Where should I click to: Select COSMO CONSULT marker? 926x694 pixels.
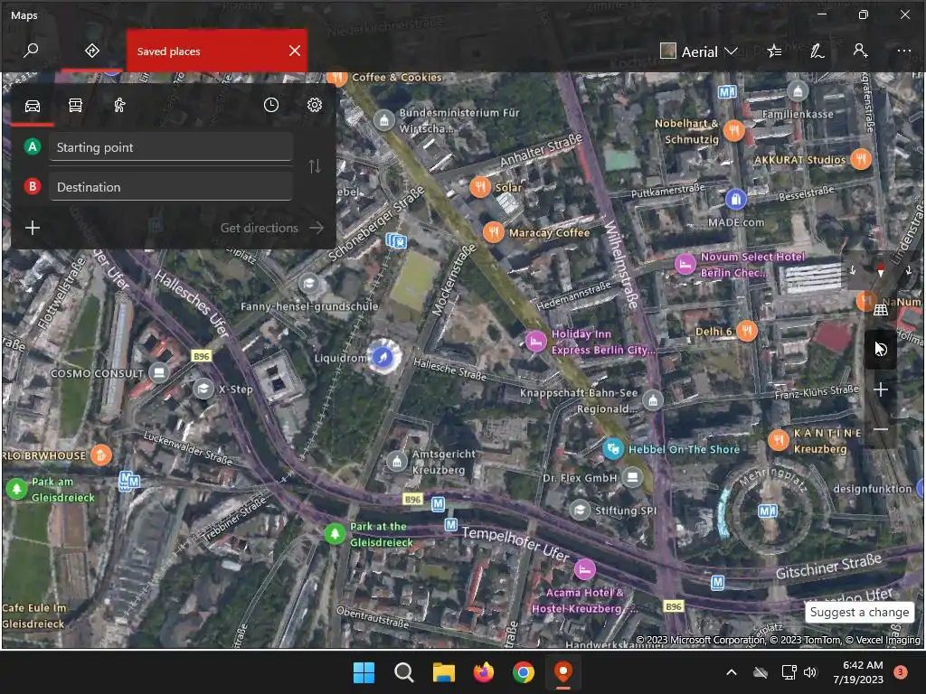pos(158,372)
